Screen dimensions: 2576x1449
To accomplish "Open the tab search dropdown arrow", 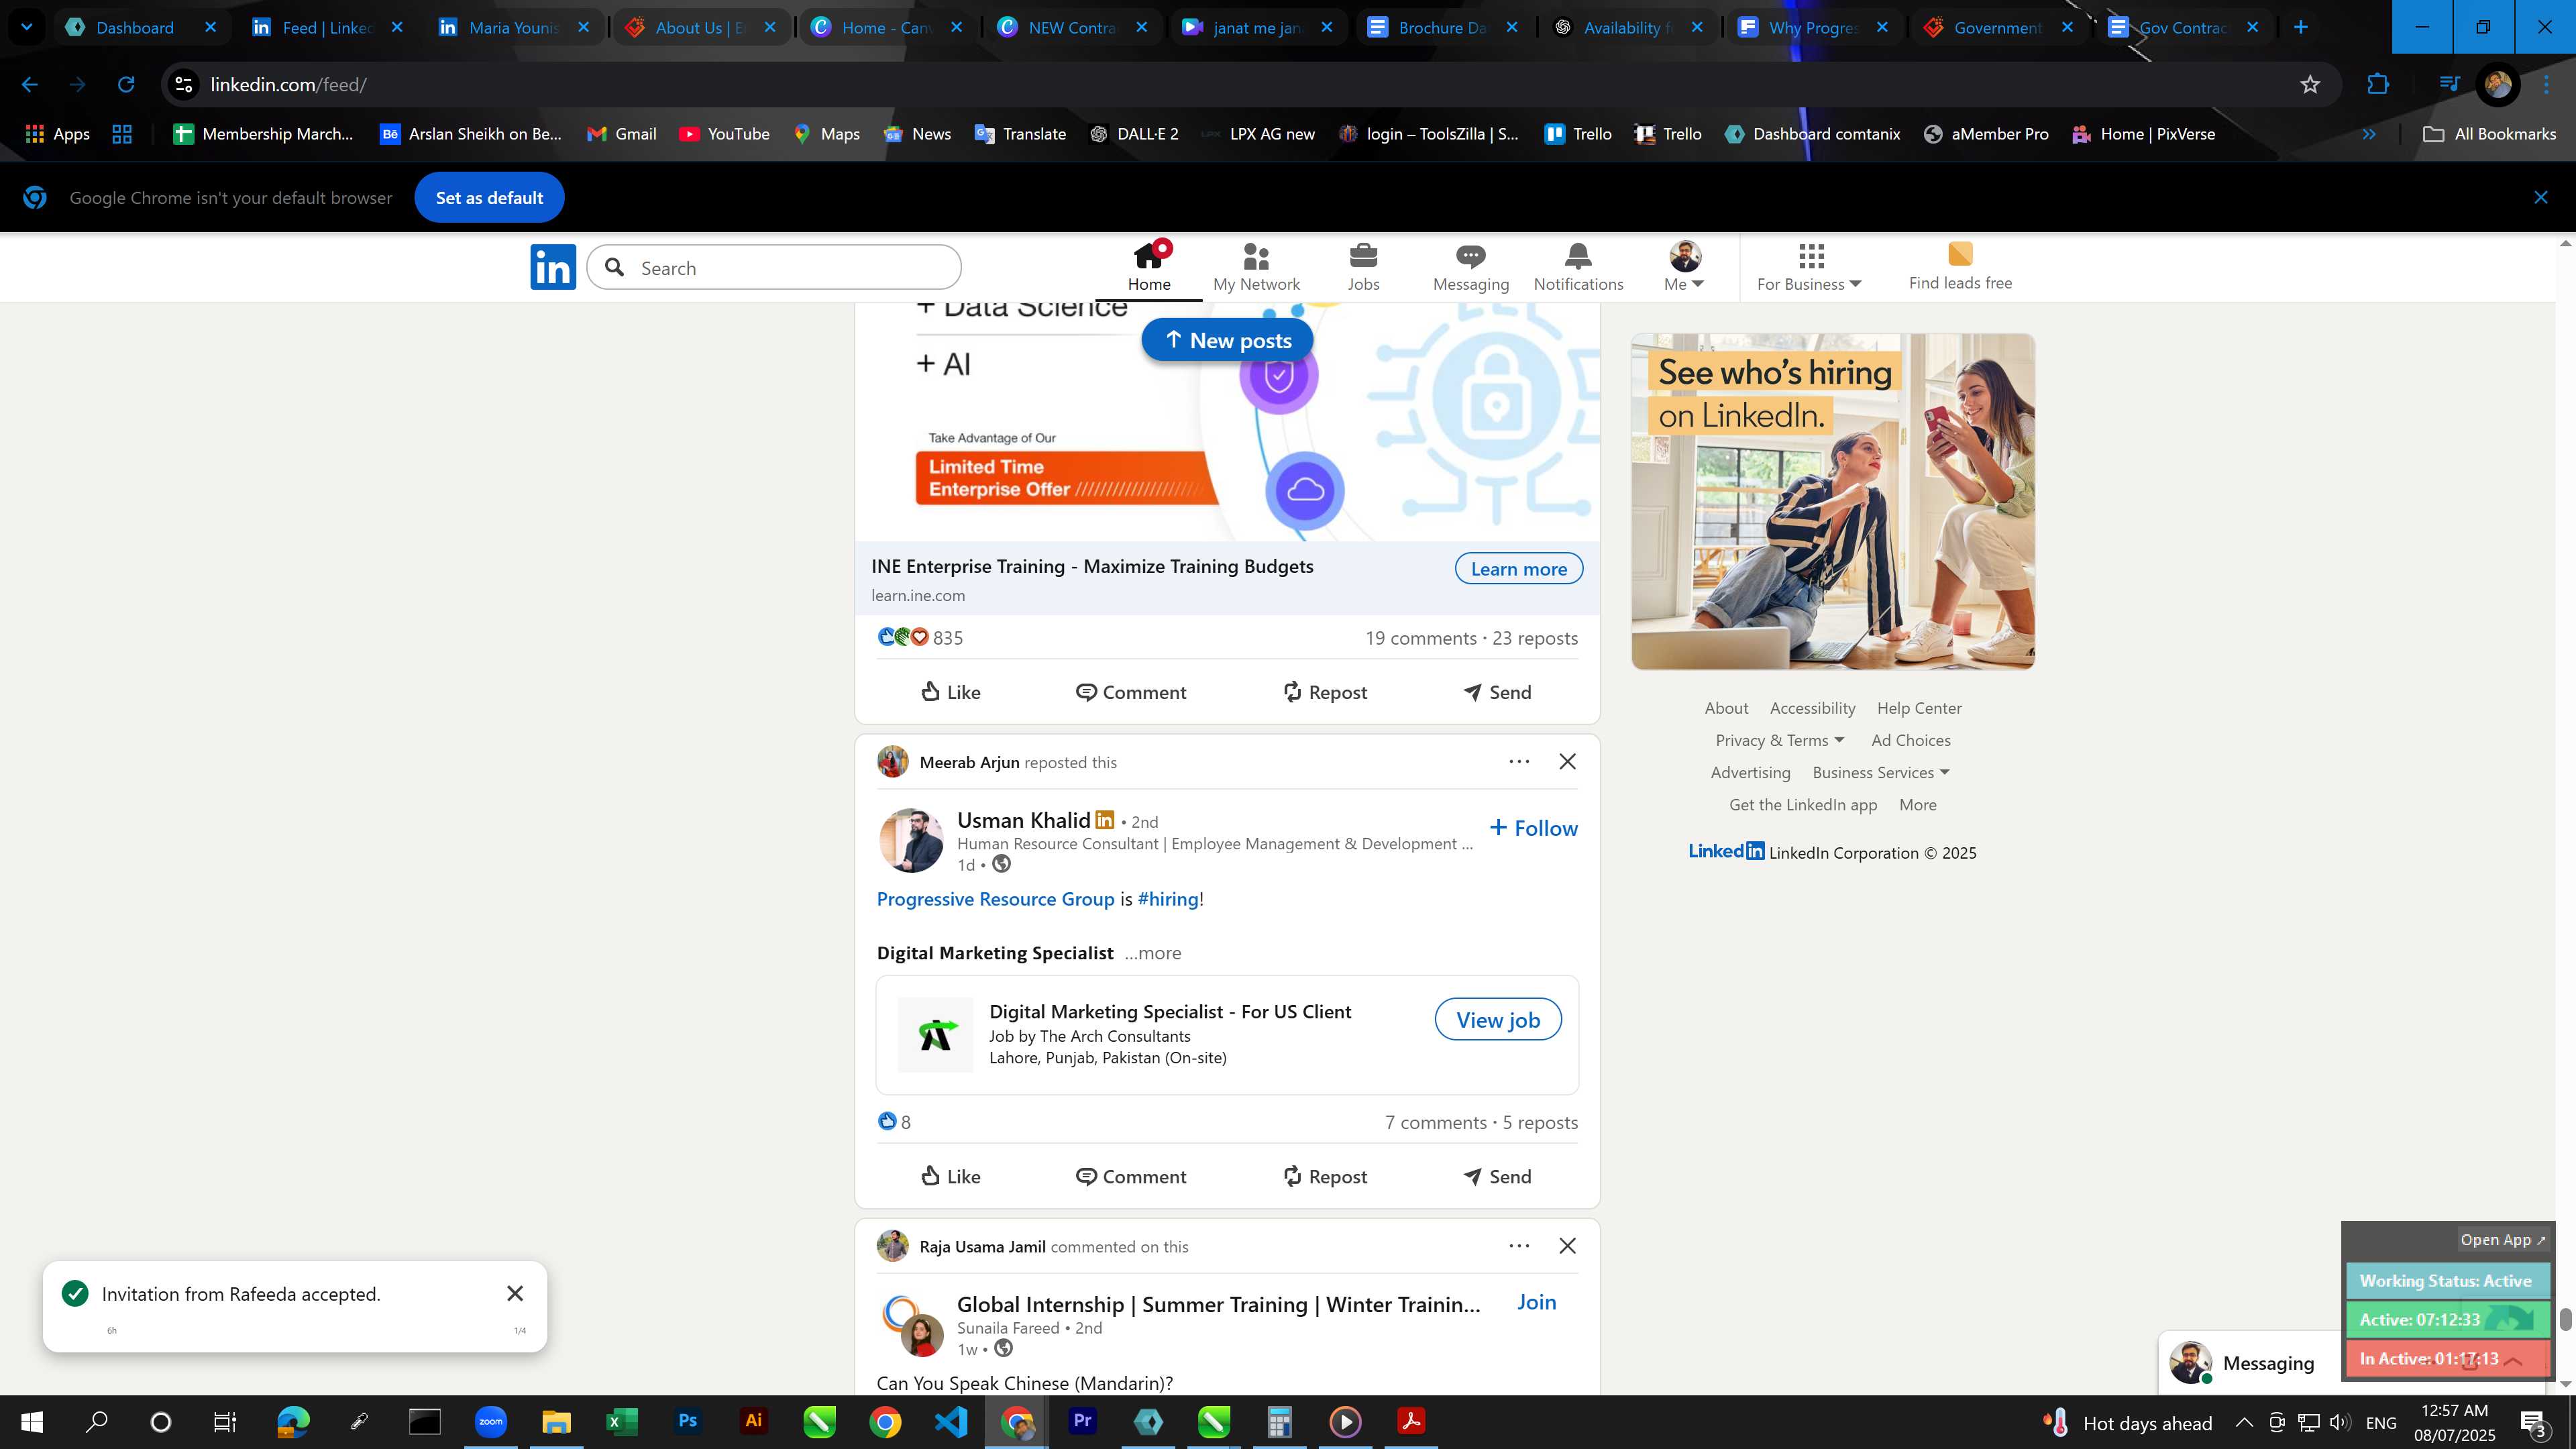I will [x=27, y=27].
